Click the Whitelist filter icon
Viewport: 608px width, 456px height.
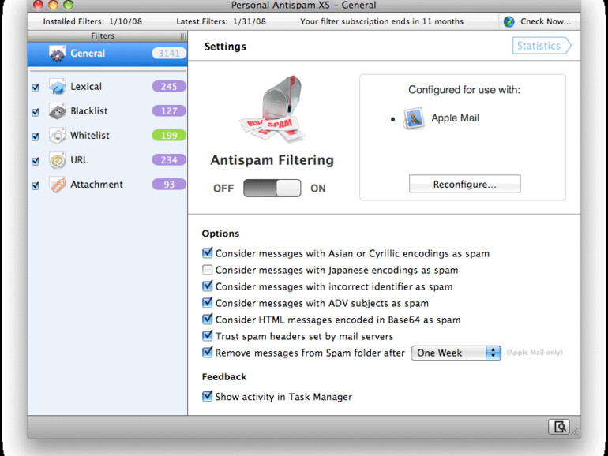[x=58, y=136]
